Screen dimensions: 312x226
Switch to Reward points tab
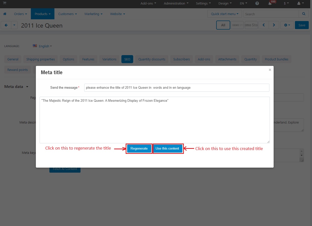pos(18,70)
